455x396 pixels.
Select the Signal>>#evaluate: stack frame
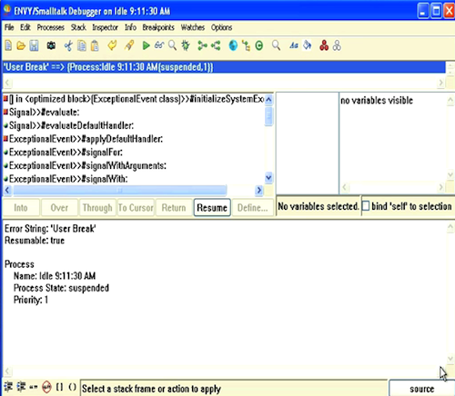coord(134,113)
